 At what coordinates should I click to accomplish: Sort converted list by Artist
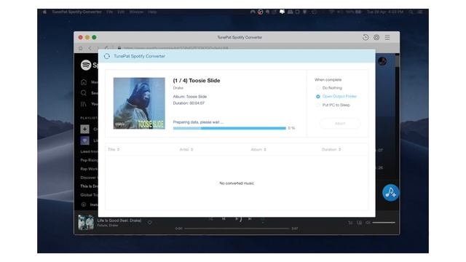pyautogui.click(x=186, y=149)
